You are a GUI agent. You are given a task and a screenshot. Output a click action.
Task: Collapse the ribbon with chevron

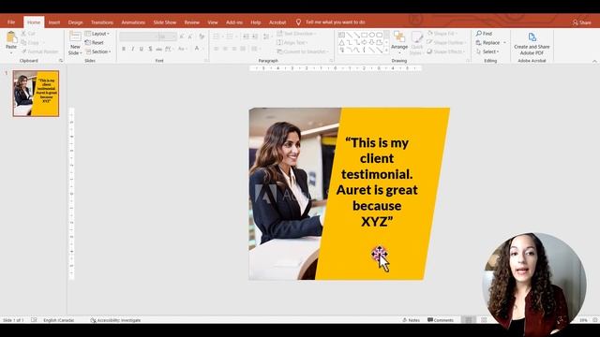594,61
